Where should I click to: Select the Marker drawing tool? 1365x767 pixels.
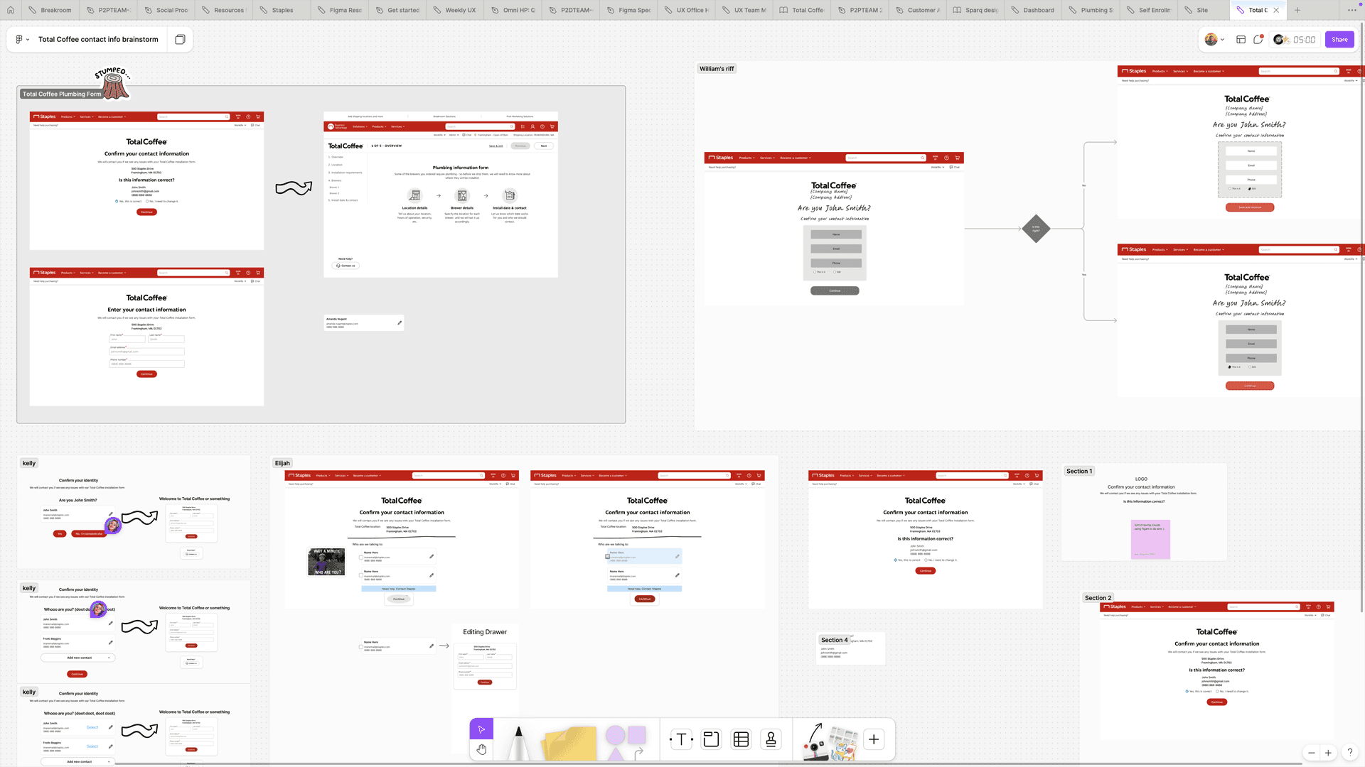[518, 743]
